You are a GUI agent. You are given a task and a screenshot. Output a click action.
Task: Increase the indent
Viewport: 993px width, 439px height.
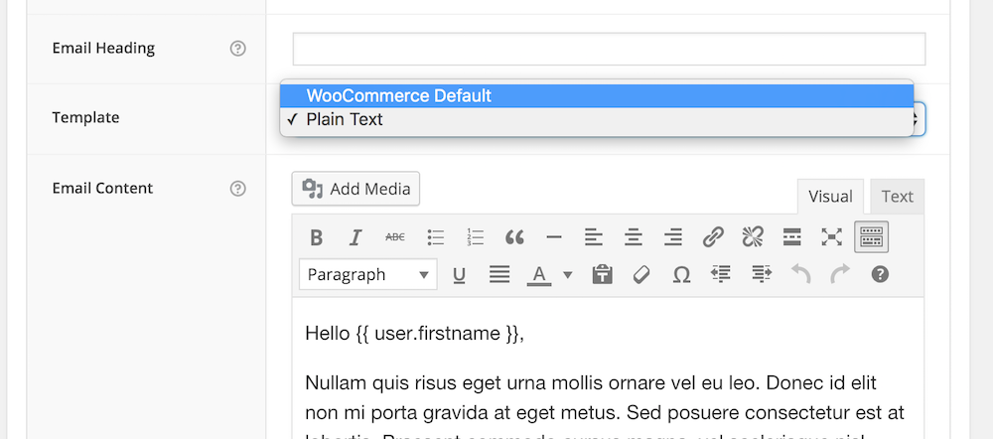pyautogui.click(x=762, y=274)
